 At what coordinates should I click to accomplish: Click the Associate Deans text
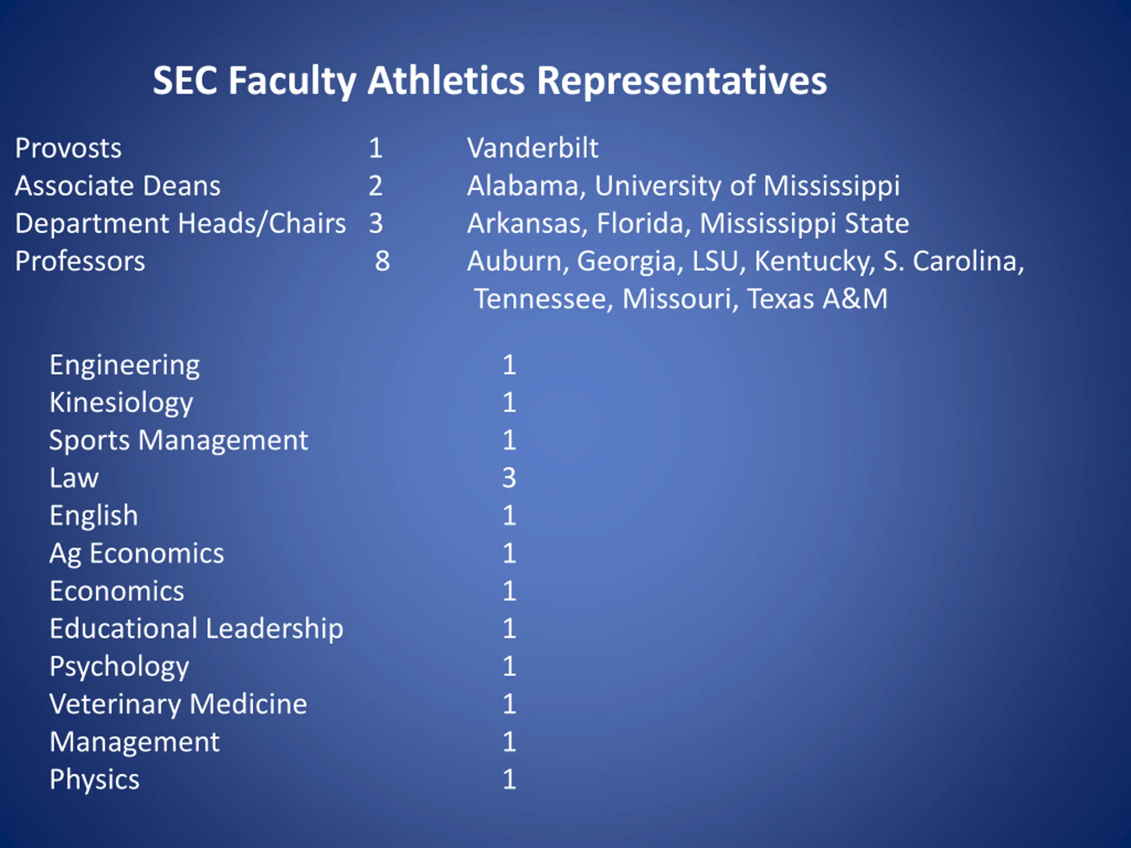point(118,185)
